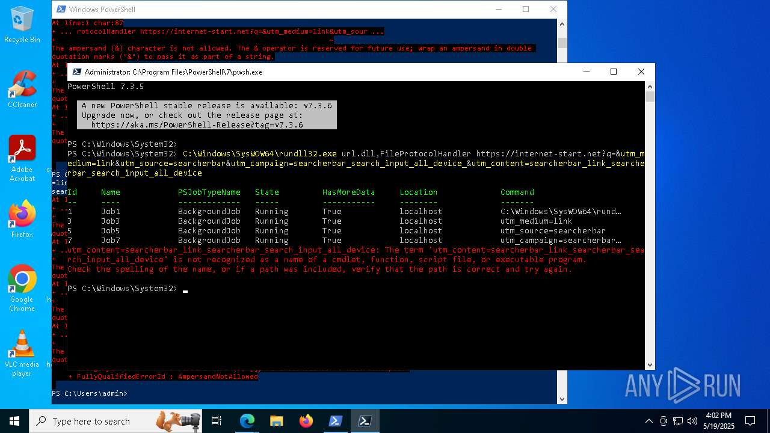Maximize the background Windows PowerShell window
This screenshot has width=770, height=433.
click(526, 9)
